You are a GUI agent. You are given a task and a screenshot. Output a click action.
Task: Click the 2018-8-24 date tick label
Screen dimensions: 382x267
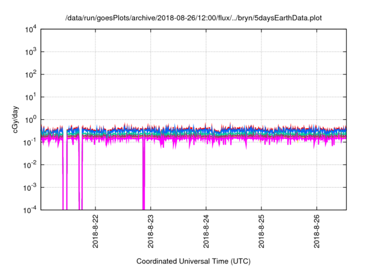(206, 231)
